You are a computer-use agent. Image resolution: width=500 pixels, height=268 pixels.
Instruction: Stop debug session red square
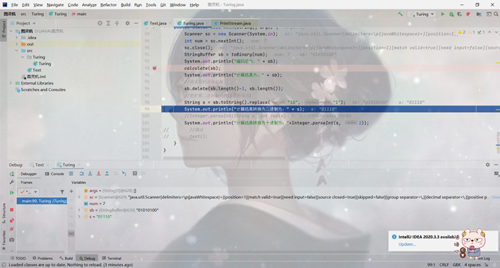tap(12, 209)
